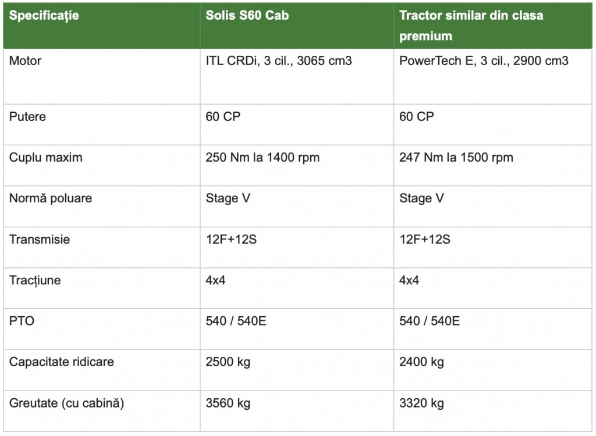This screenshot has height=436, width=596.
Task: Click the Tracțiune row label
Action: point(35,280)
